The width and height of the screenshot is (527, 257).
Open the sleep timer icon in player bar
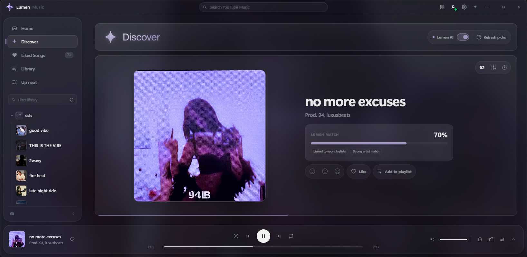pos(480,239)
